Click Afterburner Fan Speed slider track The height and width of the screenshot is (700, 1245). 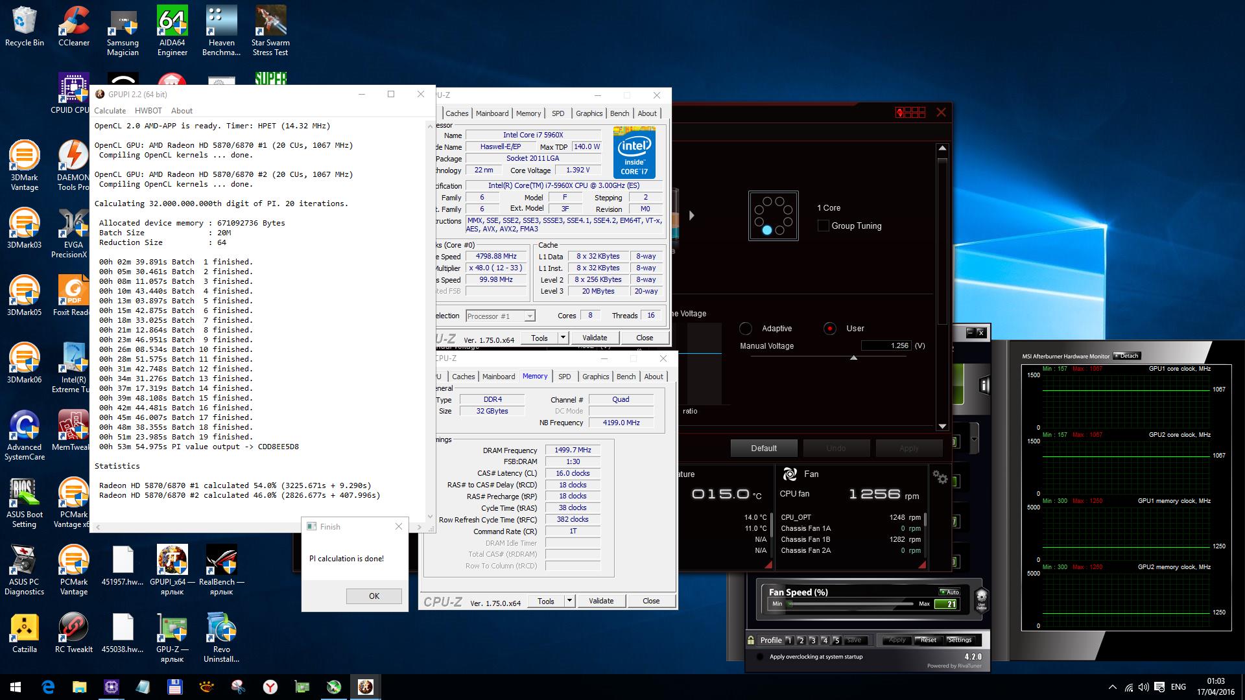click(850, 603)
